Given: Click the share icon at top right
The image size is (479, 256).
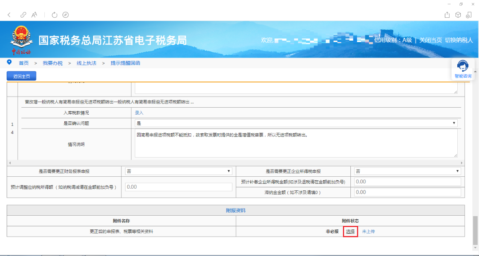Looking at the screenshot, I should (447, 15).
